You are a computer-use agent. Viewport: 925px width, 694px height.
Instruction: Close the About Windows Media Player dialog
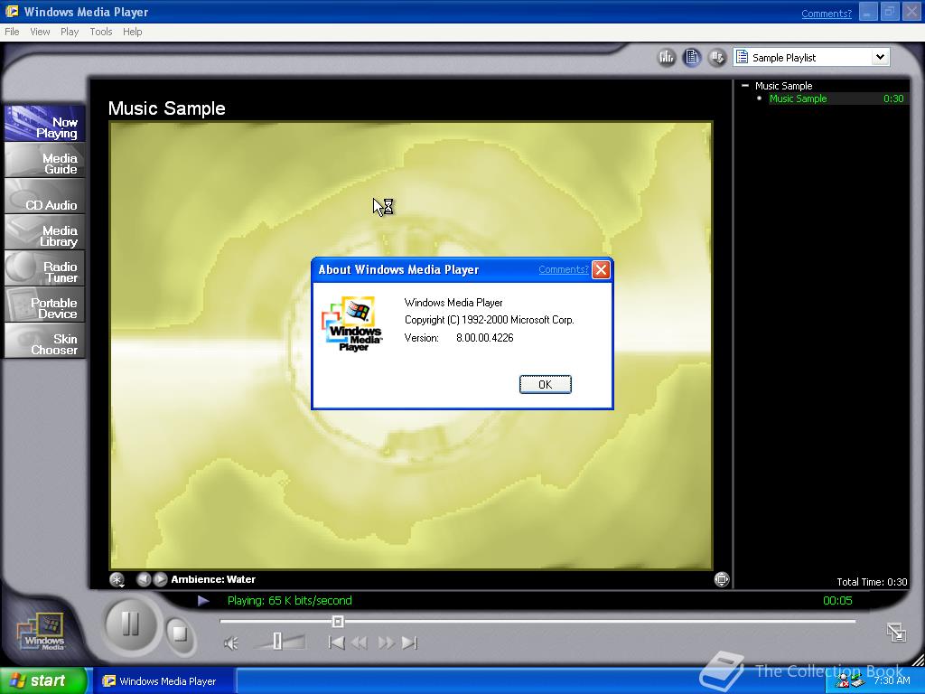tap(601, 269)
